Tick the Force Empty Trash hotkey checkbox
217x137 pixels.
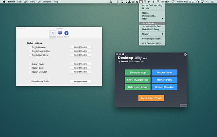tap(30, 81)
